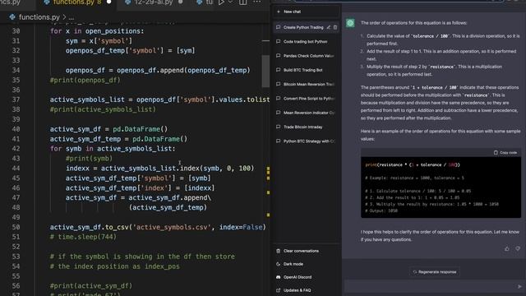Give thumbs down to ChatGPT response
Viewport: 526px width, 296px height.
[x=518, y=248]
